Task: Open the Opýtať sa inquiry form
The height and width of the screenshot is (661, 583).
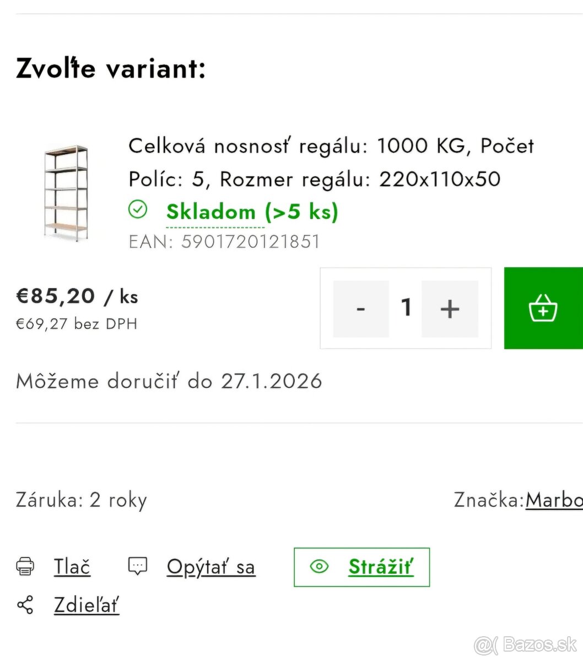Action: click(211, 567)
